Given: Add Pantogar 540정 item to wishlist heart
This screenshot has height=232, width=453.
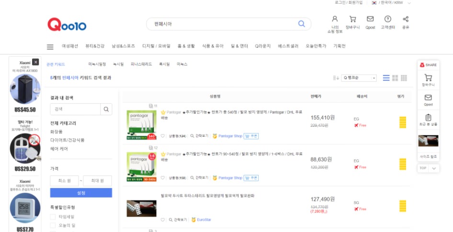Looking at the screenshot, I should pyautogui.click(x=163, y=136).
